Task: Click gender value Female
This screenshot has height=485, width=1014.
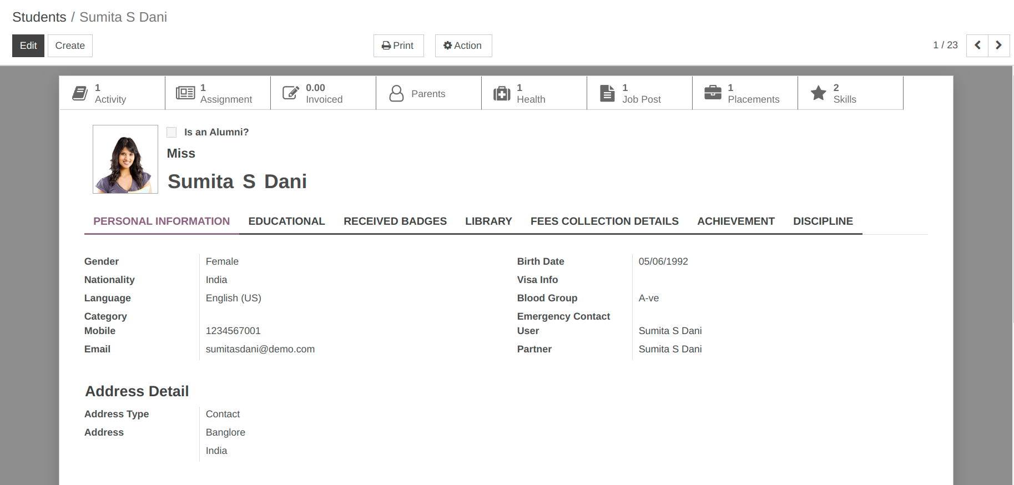Action: 222,261
